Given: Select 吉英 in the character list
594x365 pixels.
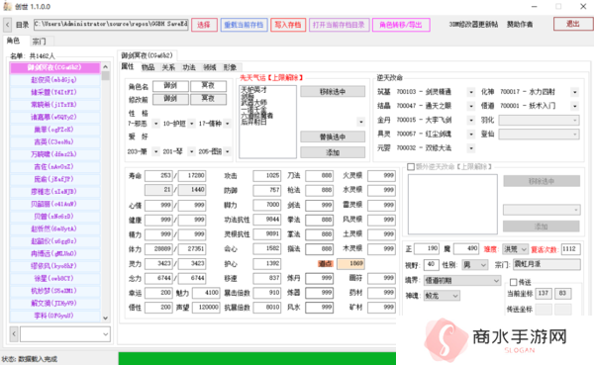Looking at the screenshot, I should tap(53, 142).
